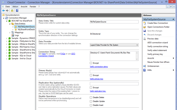
Task: Choose Neues Fenster hier öffnen action
Action: tap(158, 62)
